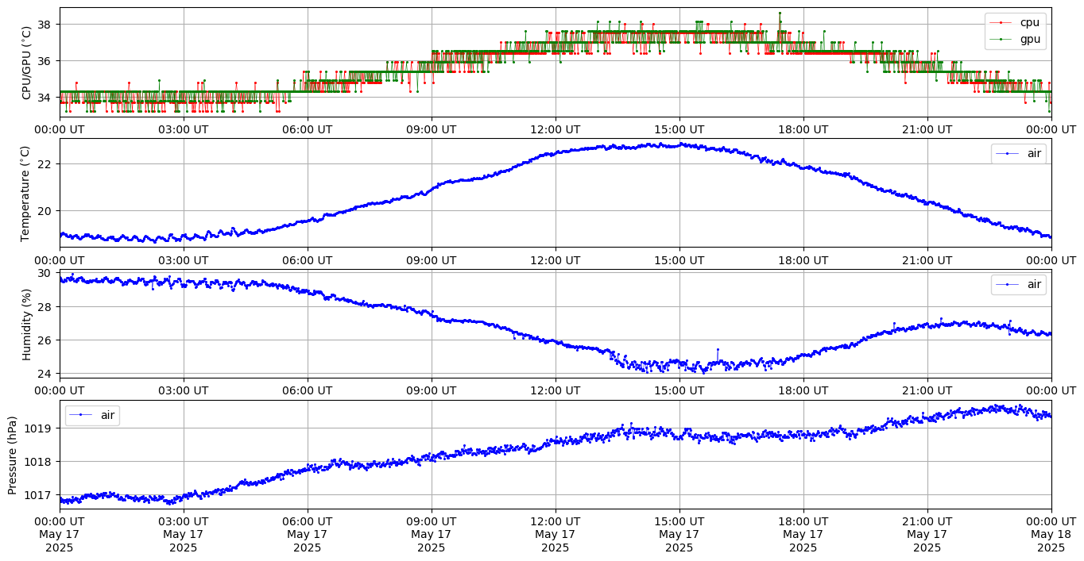Click "12:00 UT" under the CPU/GPU plot
This screenshot has height=561, width=1084.
[556, 129]
